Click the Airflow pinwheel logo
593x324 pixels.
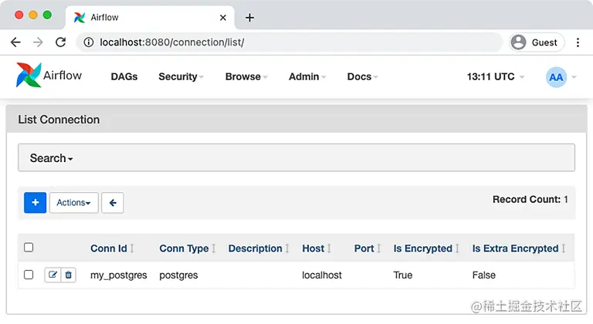point(29,76)
